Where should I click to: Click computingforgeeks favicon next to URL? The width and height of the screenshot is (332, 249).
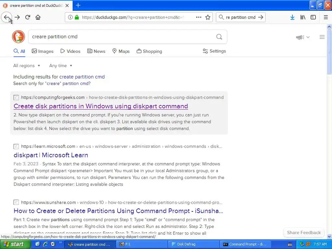pyautogui.click(x=16, y=97)
